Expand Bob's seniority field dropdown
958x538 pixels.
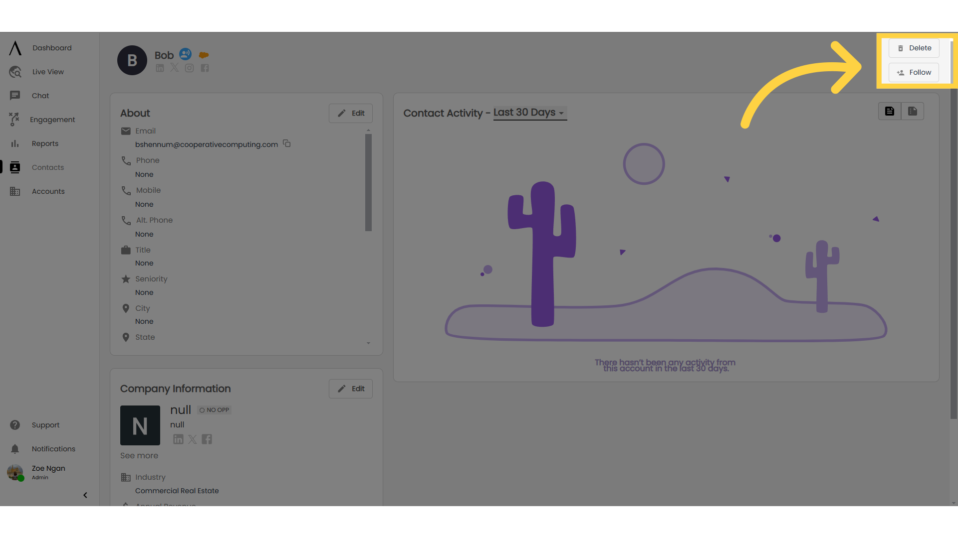tap(144, 292)
